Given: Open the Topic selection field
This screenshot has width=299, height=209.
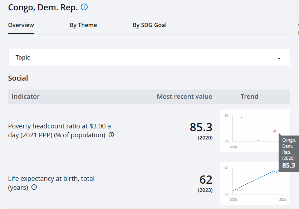Looking at the screenshot, I should tap(149, 57).
